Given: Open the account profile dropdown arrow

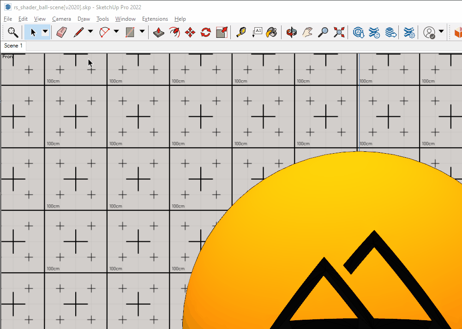Looking at the screenshot, I should [x=441, y=32].
